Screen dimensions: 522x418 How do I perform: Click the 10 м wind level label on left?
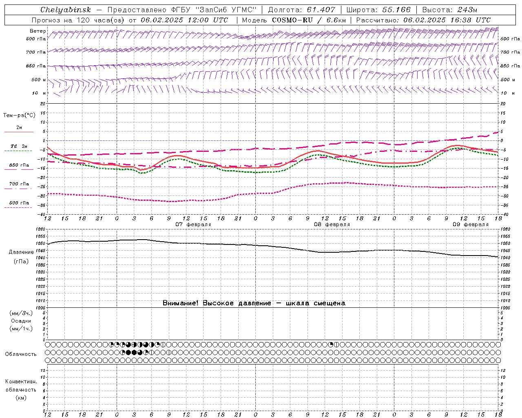[40, 93]
